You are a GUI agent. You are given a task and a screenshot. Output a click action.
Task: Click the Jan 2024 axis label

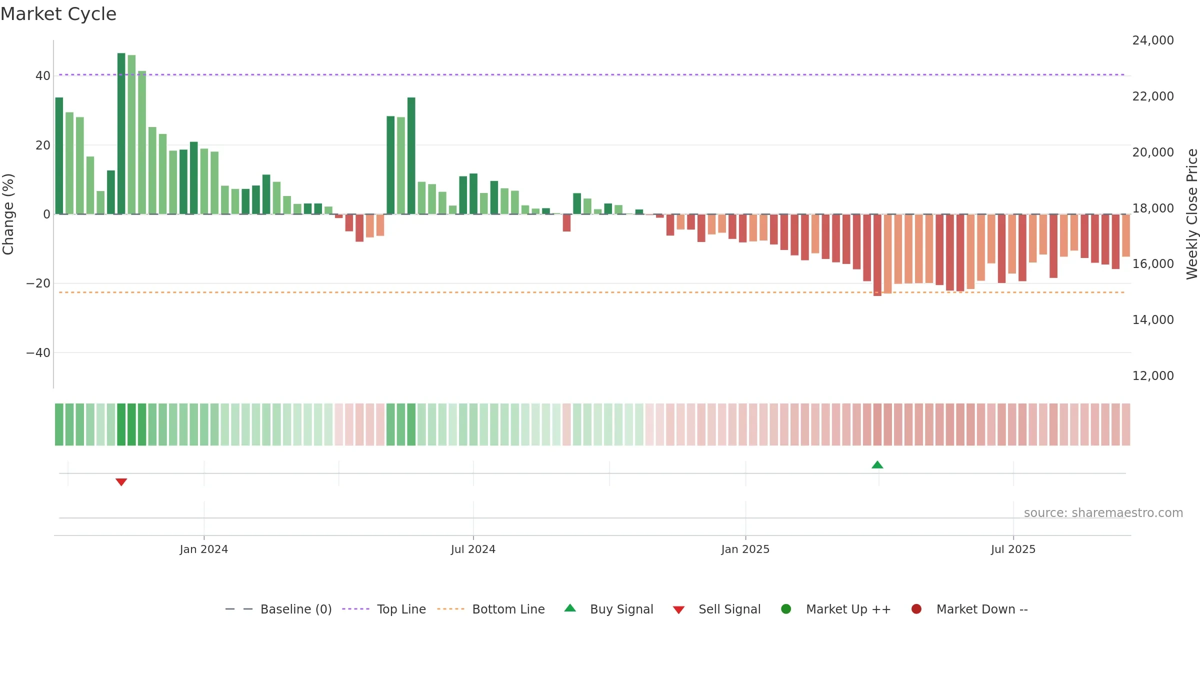[x=204, y=549]
